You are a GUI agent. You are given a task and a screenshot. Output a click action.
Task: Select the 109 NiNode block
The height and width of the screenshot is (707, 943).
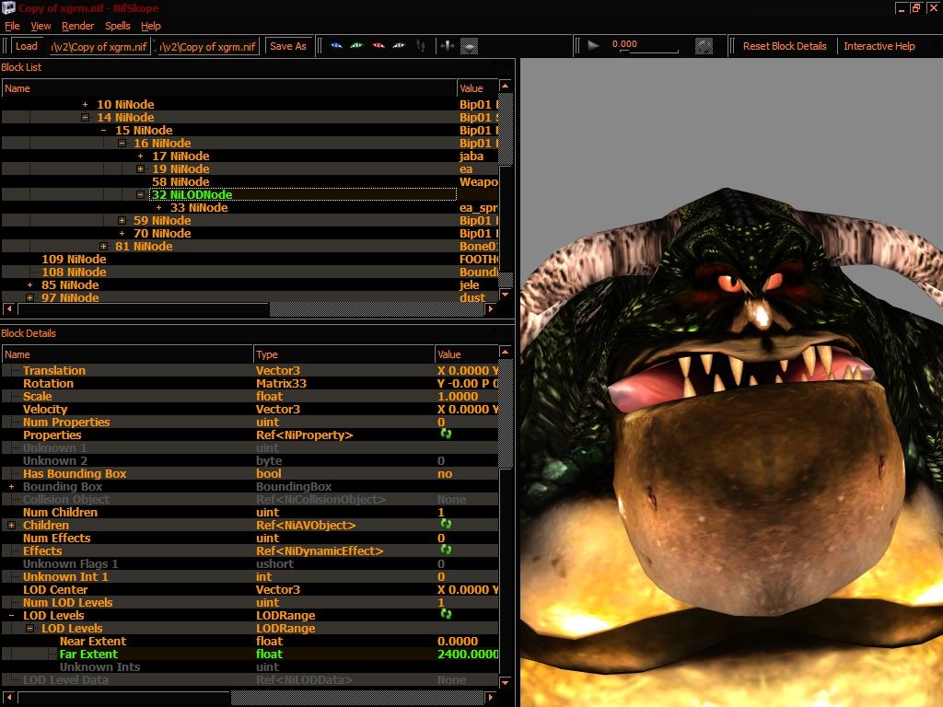coord(74,259)
